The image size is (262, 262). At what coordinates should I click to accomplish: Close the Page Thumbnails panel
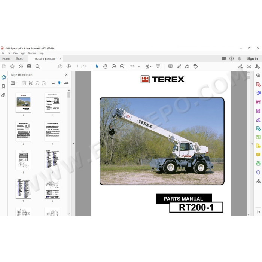tap(66, 75)
